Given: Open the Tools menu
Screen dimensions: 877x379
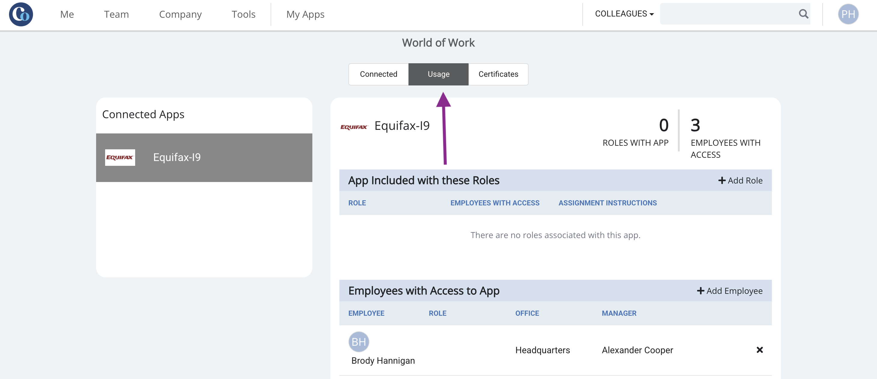Looking at the screenshot, I should coord(243,14).
